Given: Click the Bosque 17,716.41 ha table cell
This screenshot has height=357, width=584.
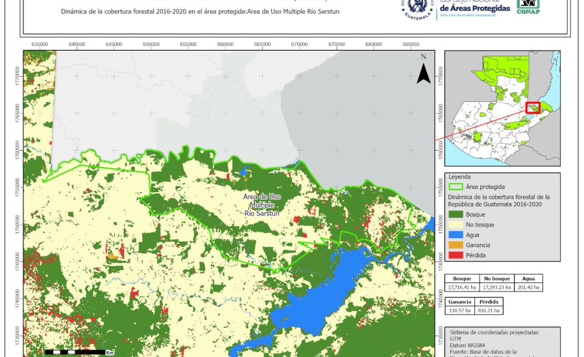Looking at the screenshot, I should (x=461, y=287).
